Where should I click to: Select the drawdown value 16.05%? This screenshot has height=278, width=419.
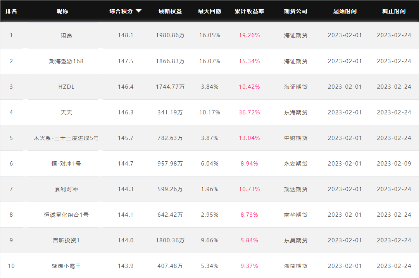pyautogui.click(x=209, y=35)
